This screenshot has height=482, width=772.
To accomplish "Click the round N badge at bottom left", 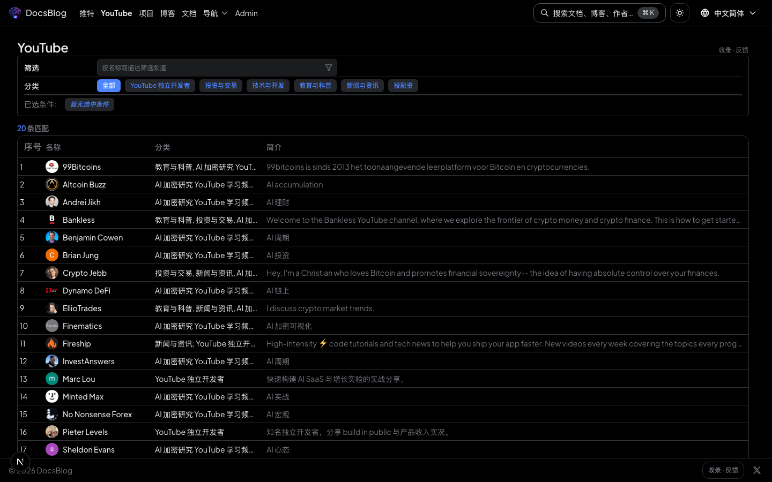I will click(x=20, y=462).
